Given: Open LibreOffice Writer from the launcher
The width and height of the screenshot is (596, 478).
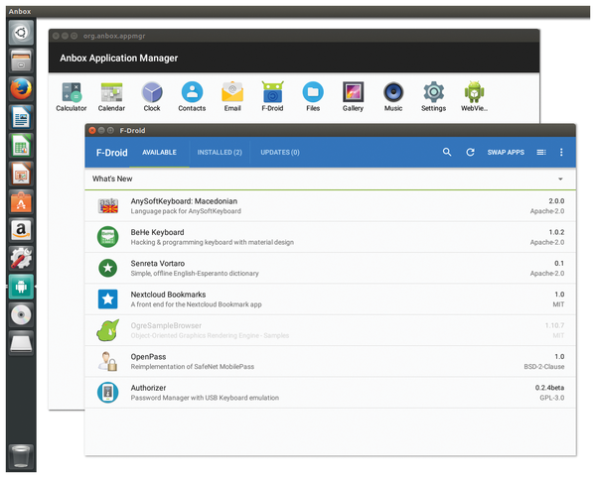Looking at the screenshot, I should [x=21, y=117].
